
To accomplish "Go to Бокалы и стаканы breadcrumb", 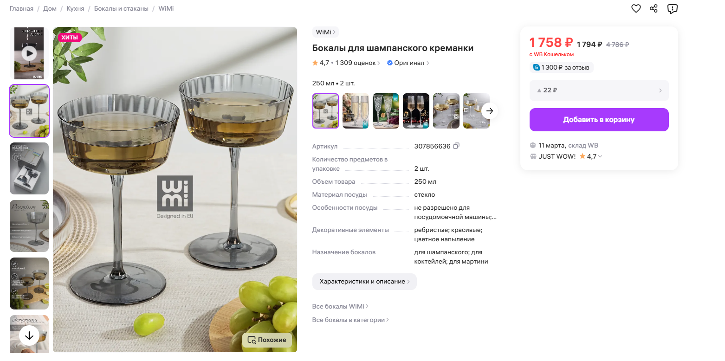I will (121, 9).
